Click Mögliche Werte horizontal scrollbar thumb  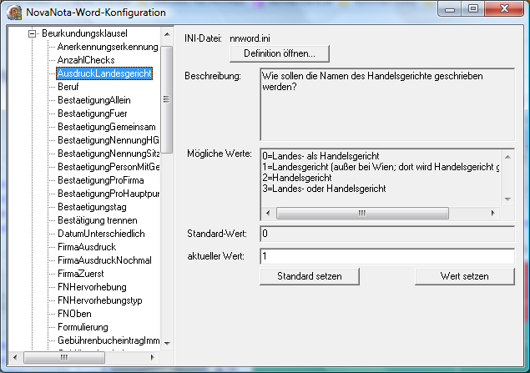362,213
